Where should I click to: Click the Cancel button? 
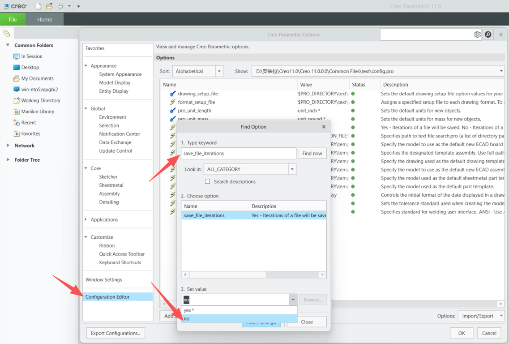click(x=489, y=333)
